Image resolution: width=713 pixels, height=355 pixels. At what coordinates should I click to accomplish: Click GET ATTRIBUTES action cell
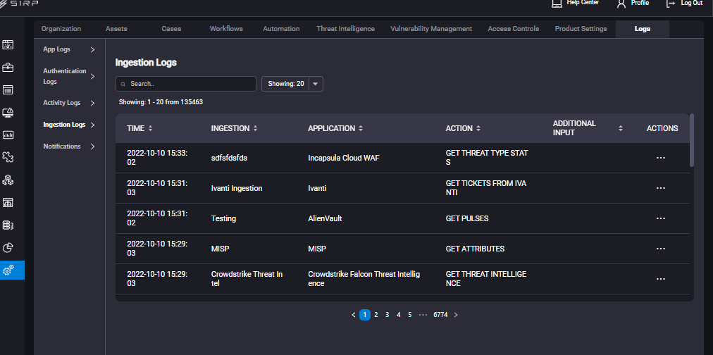click(475, 249)
